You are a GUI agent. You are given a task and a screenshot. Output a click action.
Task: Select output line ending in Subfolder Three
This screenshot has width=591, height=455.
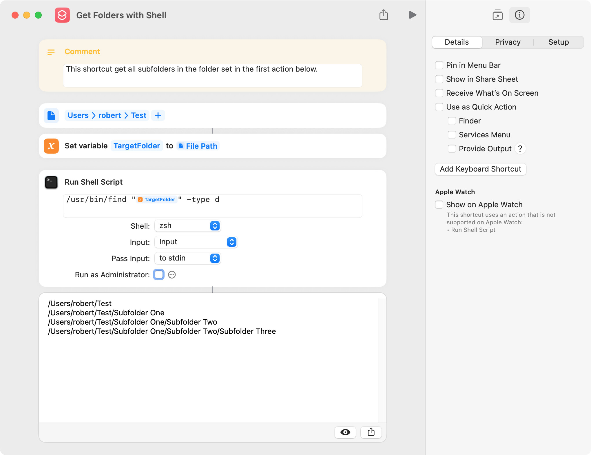click(162, 331)
